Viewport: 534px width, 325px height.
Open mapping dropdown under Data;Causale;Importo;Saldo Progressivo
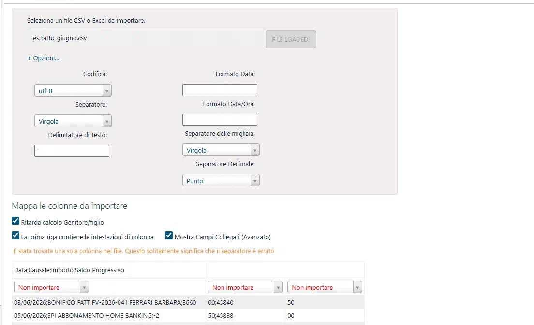[51, 287]
